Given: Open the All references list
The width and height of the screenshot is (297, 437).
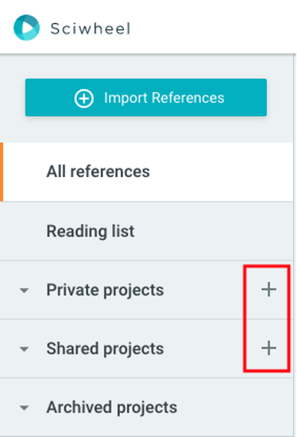Looking at the screenshot, I should click(x=147, y=172).
